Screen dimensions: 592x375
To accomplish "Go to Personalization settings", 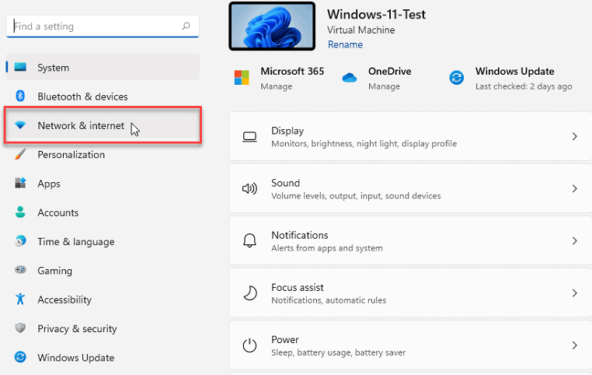I will pos(103,155).
